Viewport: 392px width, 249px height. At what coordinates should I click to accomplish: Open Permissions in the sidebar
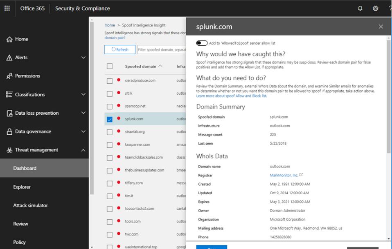(x=27, y=76)
